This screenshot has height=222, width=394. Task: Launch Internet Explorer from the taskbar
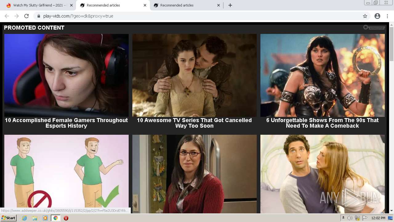[x=24, y=218]
